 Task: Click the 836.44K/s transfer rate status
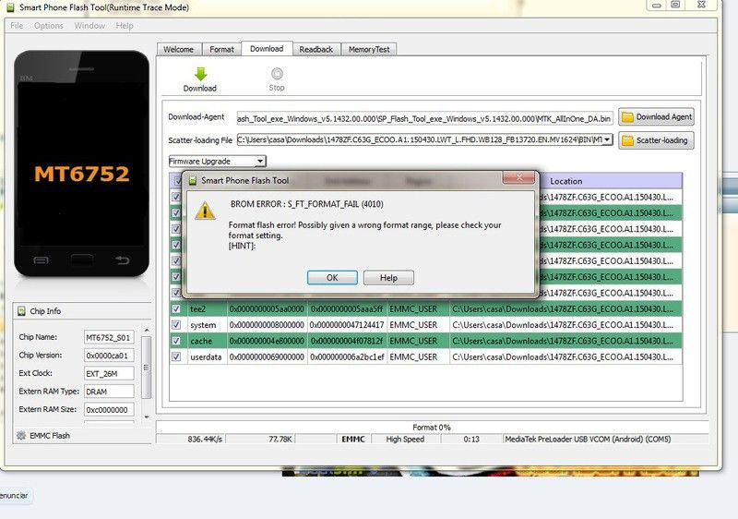(205, 439)
